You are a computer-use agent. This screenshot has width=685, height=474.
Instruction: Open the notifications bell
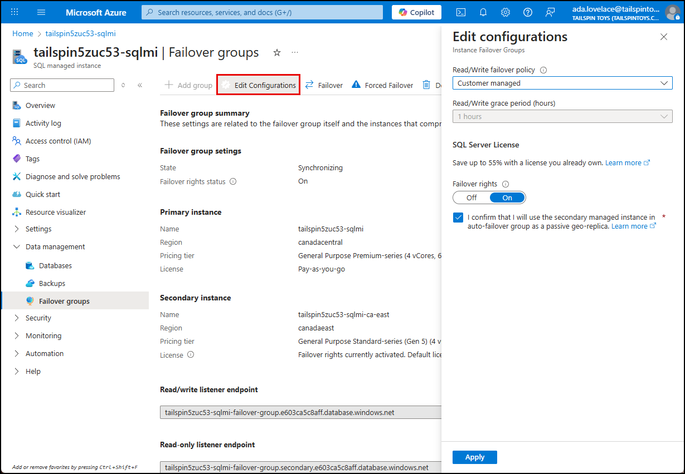[483, 12]
